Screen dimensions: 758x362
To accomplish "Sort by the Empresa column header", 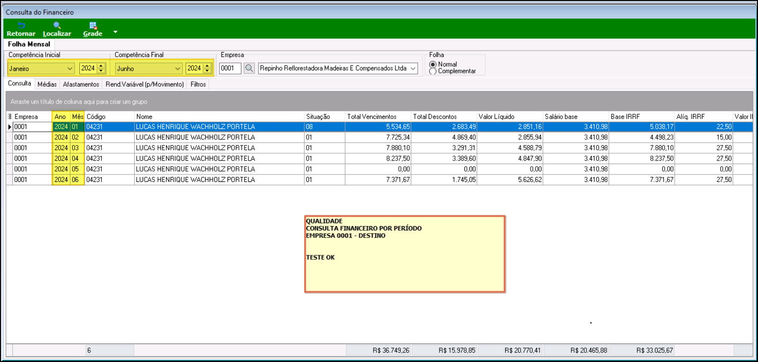I will (x=32, y=117).
